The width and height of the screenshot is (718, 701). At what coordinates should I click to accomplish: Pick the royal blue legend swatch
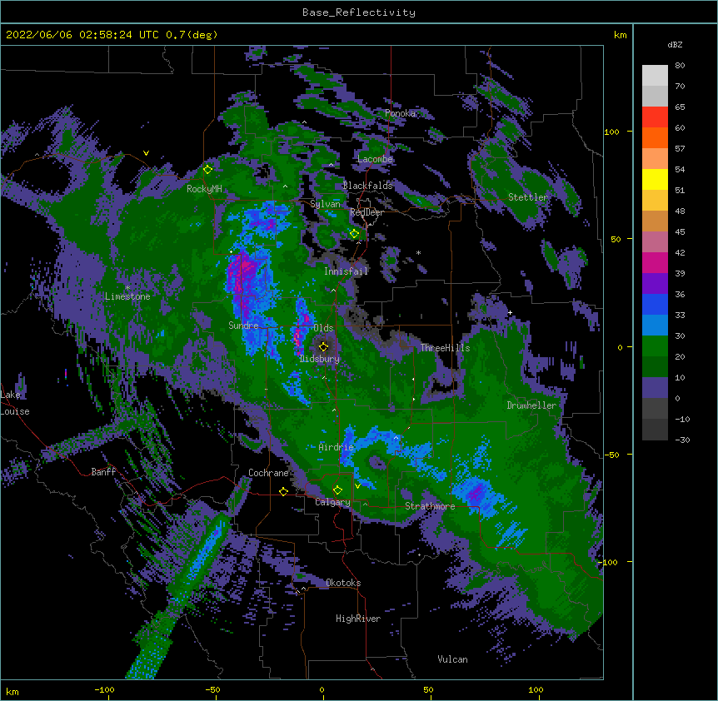[655, 304]
